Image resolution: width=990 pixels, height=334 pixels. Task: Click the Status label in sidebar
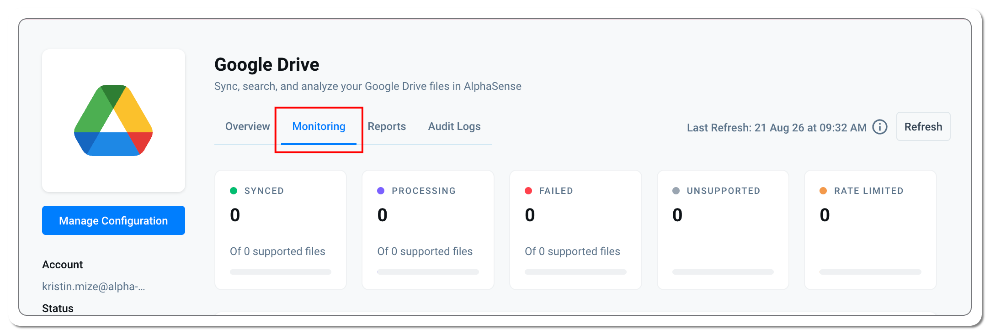pyautogui.click(x=58, y=308)
